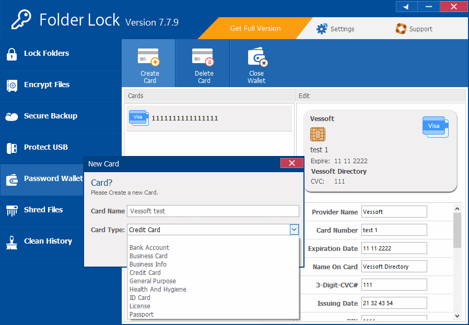Click the scroll down arrow in Edit panel

tap(457, 316)
